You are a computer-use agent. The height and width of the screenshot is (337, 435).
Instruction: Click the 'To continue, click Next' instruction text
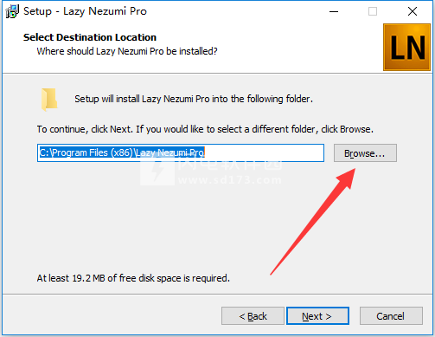tap(205, 129)
